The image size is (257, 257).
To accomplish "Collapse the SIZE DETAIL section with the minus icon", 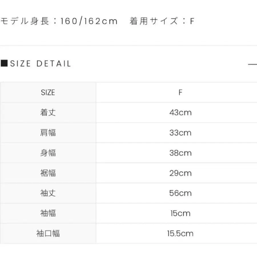I will pyautogui.click(x=252, y=64).
